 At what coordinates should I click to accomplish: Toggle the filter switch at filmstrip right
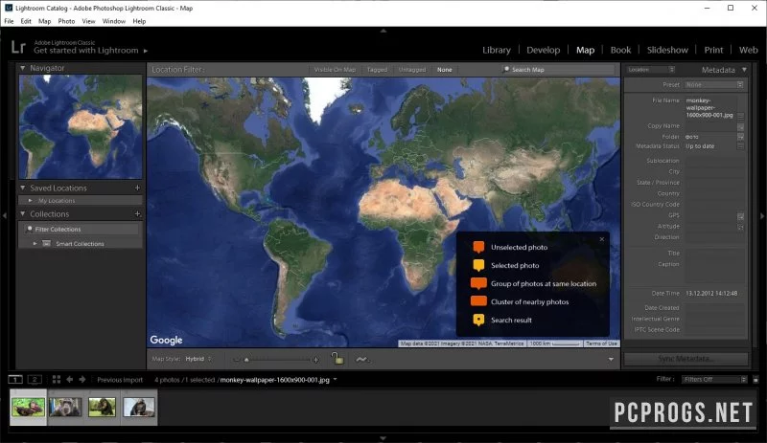(755, 380)
